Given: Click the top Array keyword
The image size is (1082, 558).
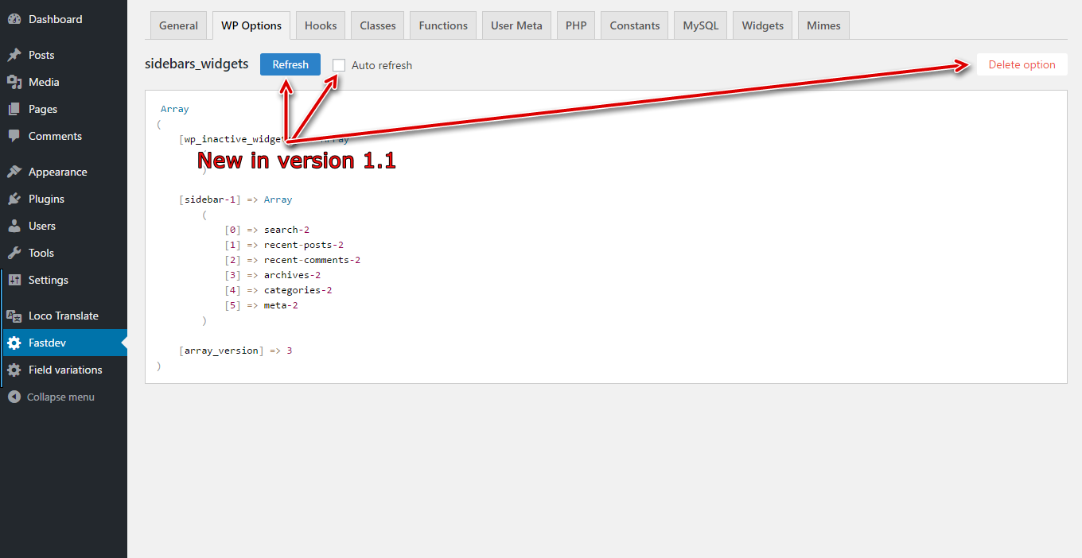Looking at the screenshot, I should (x=175, y=109).
